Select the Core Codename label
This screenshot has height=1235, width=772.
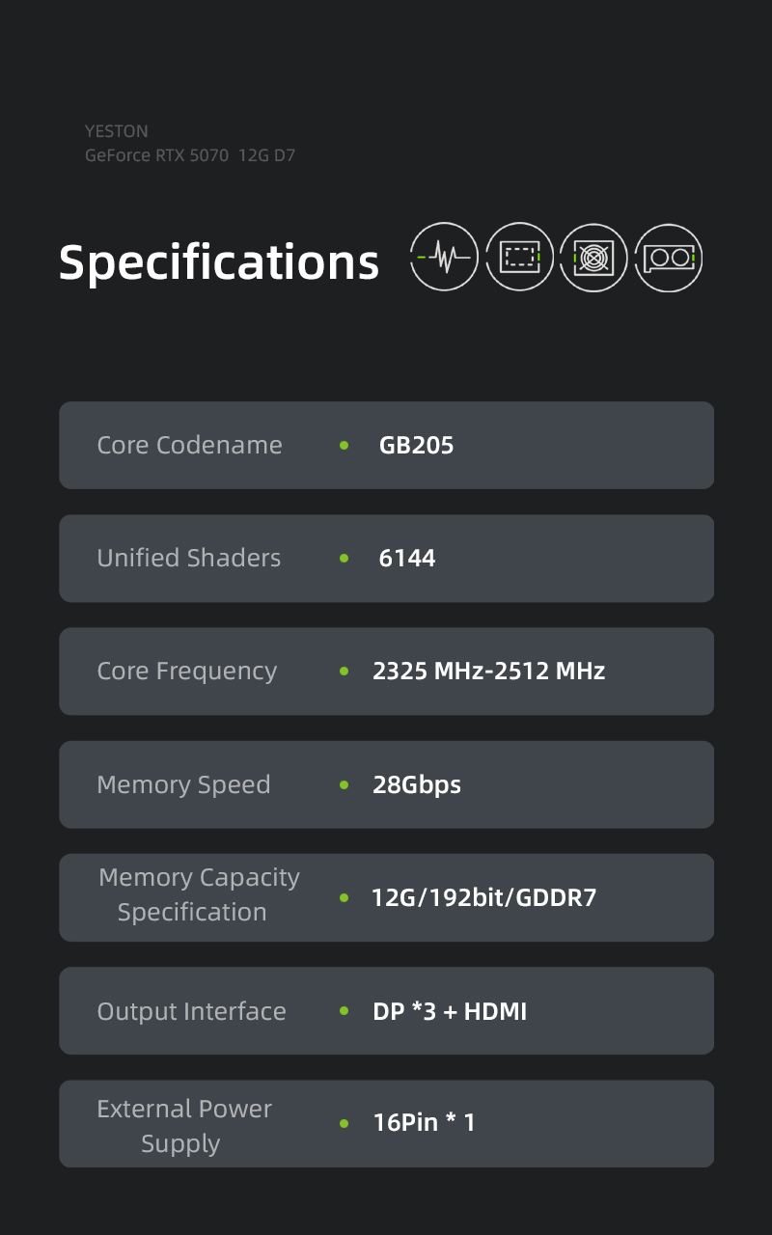tap(189, 446)
